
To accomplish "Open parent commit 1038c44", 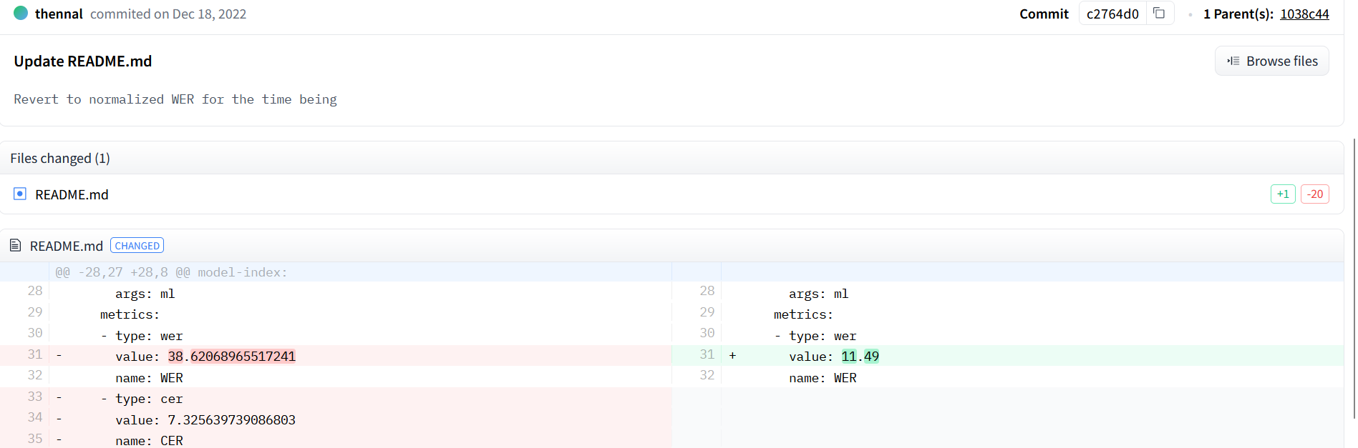I will tap(1304, 14).
